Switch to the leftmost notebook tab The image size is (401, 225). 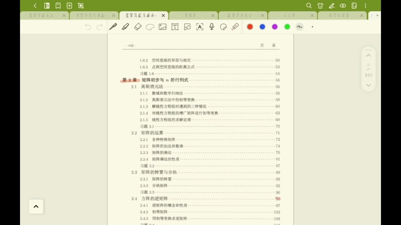click(x=42, y=15)
